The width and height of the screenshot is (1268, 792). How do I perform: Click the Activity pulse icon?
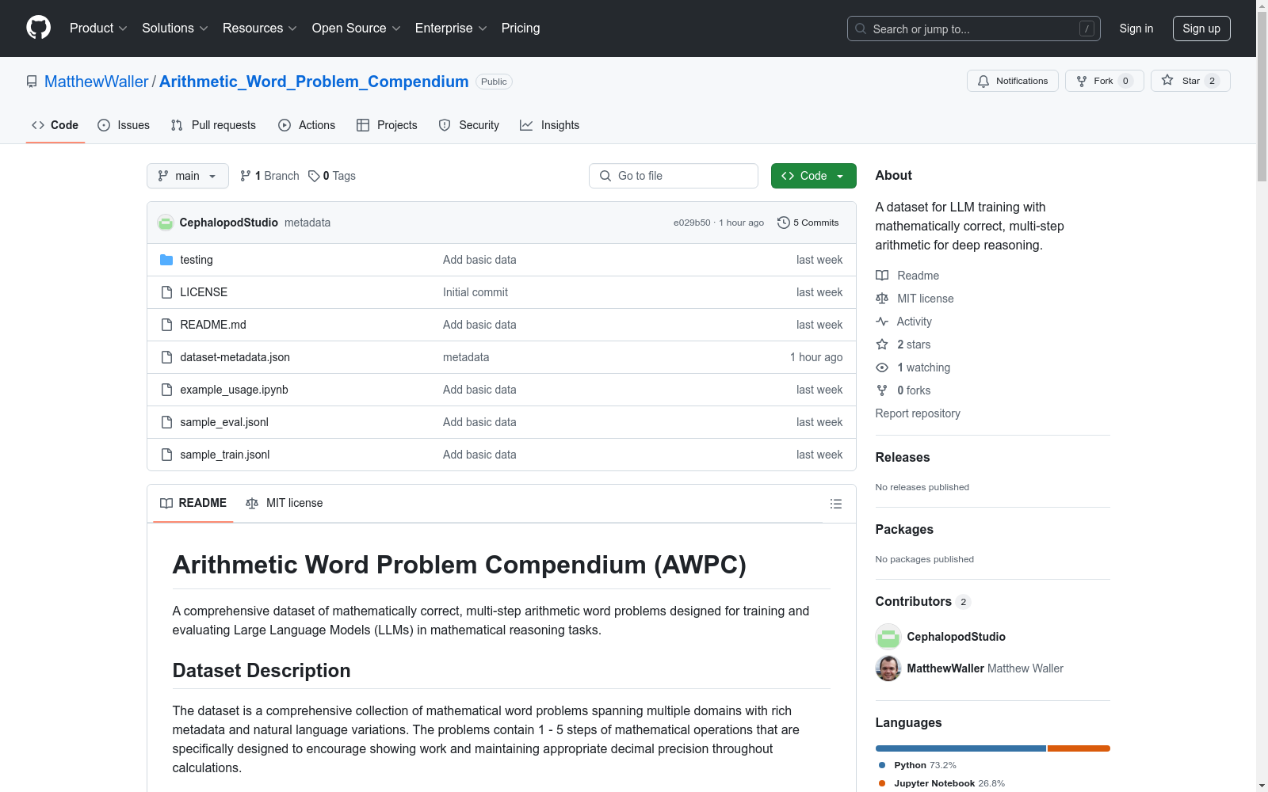[882, 322]
